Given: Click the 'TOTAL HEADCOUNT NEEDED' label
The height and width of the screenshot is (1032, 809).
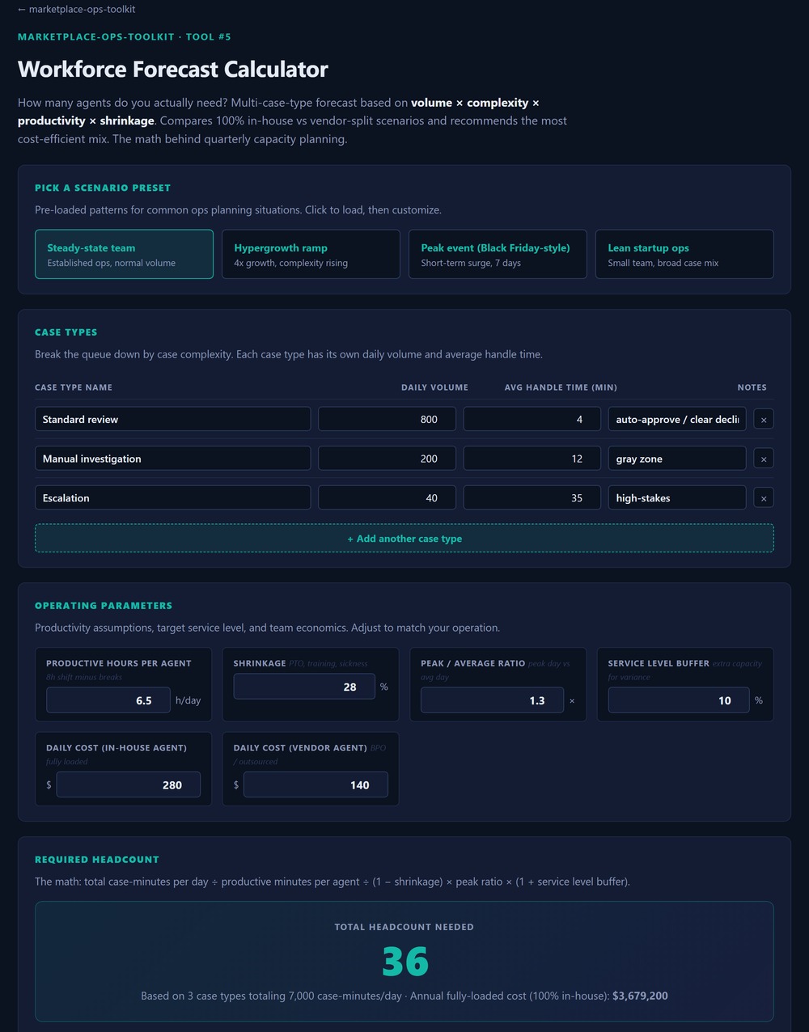Looking at the screenshot, I should click(x=404, y=927).
